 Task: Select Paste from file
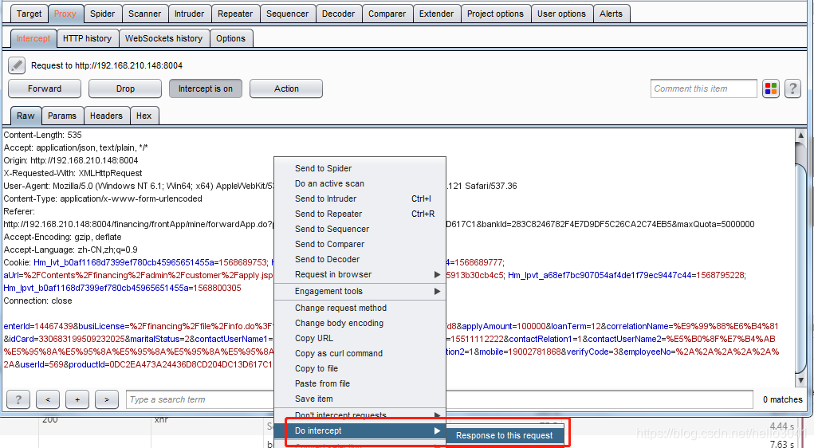click(360, 383)
